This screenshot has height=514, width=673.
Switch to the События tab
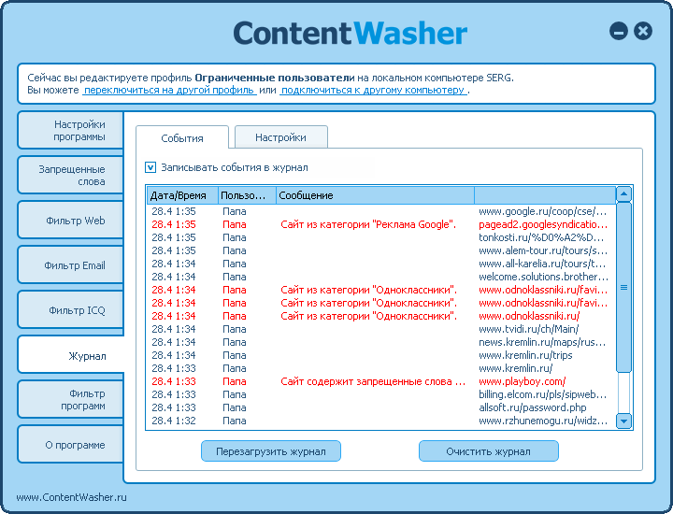pyautogui.click(x=182, y=138)
